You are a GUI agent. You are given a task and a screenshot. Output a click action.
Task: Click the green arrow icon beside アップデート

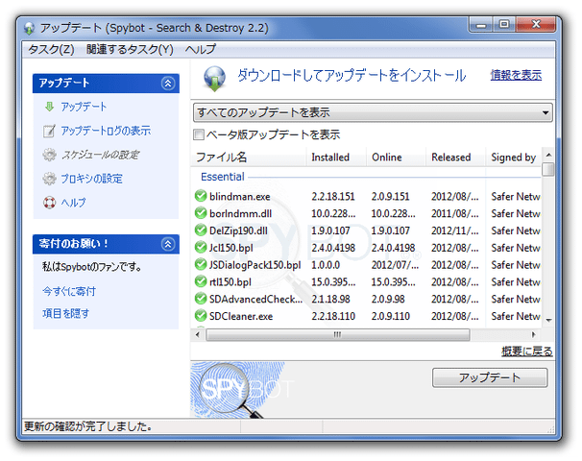(49, 107)
